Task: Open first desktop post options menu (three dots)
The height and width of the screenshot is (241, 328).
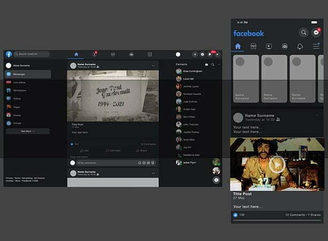Action: click(154, 66)
